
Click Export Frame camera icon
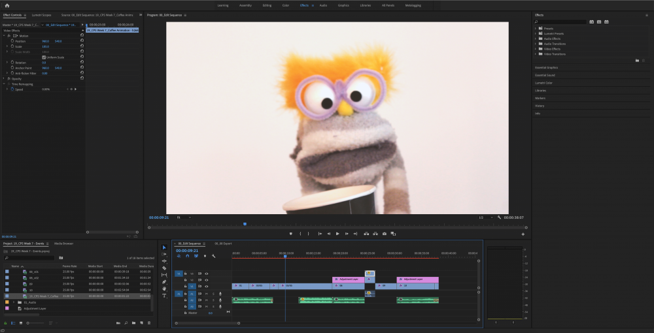point(384,234)
